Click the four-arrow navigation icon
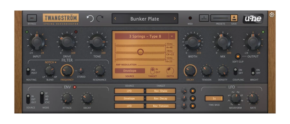290x124 pixels. pos(204,18)
